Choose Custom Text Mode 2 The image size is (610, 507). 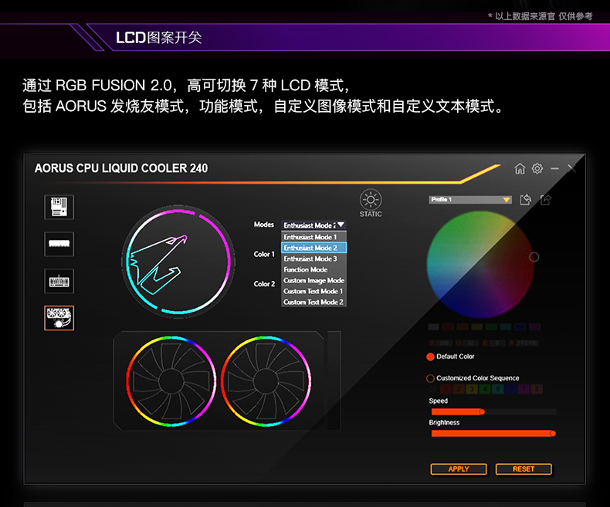[x=313, y=302]
